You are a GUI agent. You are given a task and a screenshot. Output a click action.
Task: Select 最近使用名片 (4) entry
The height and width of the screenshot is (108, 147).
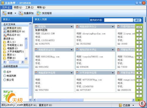14,31
